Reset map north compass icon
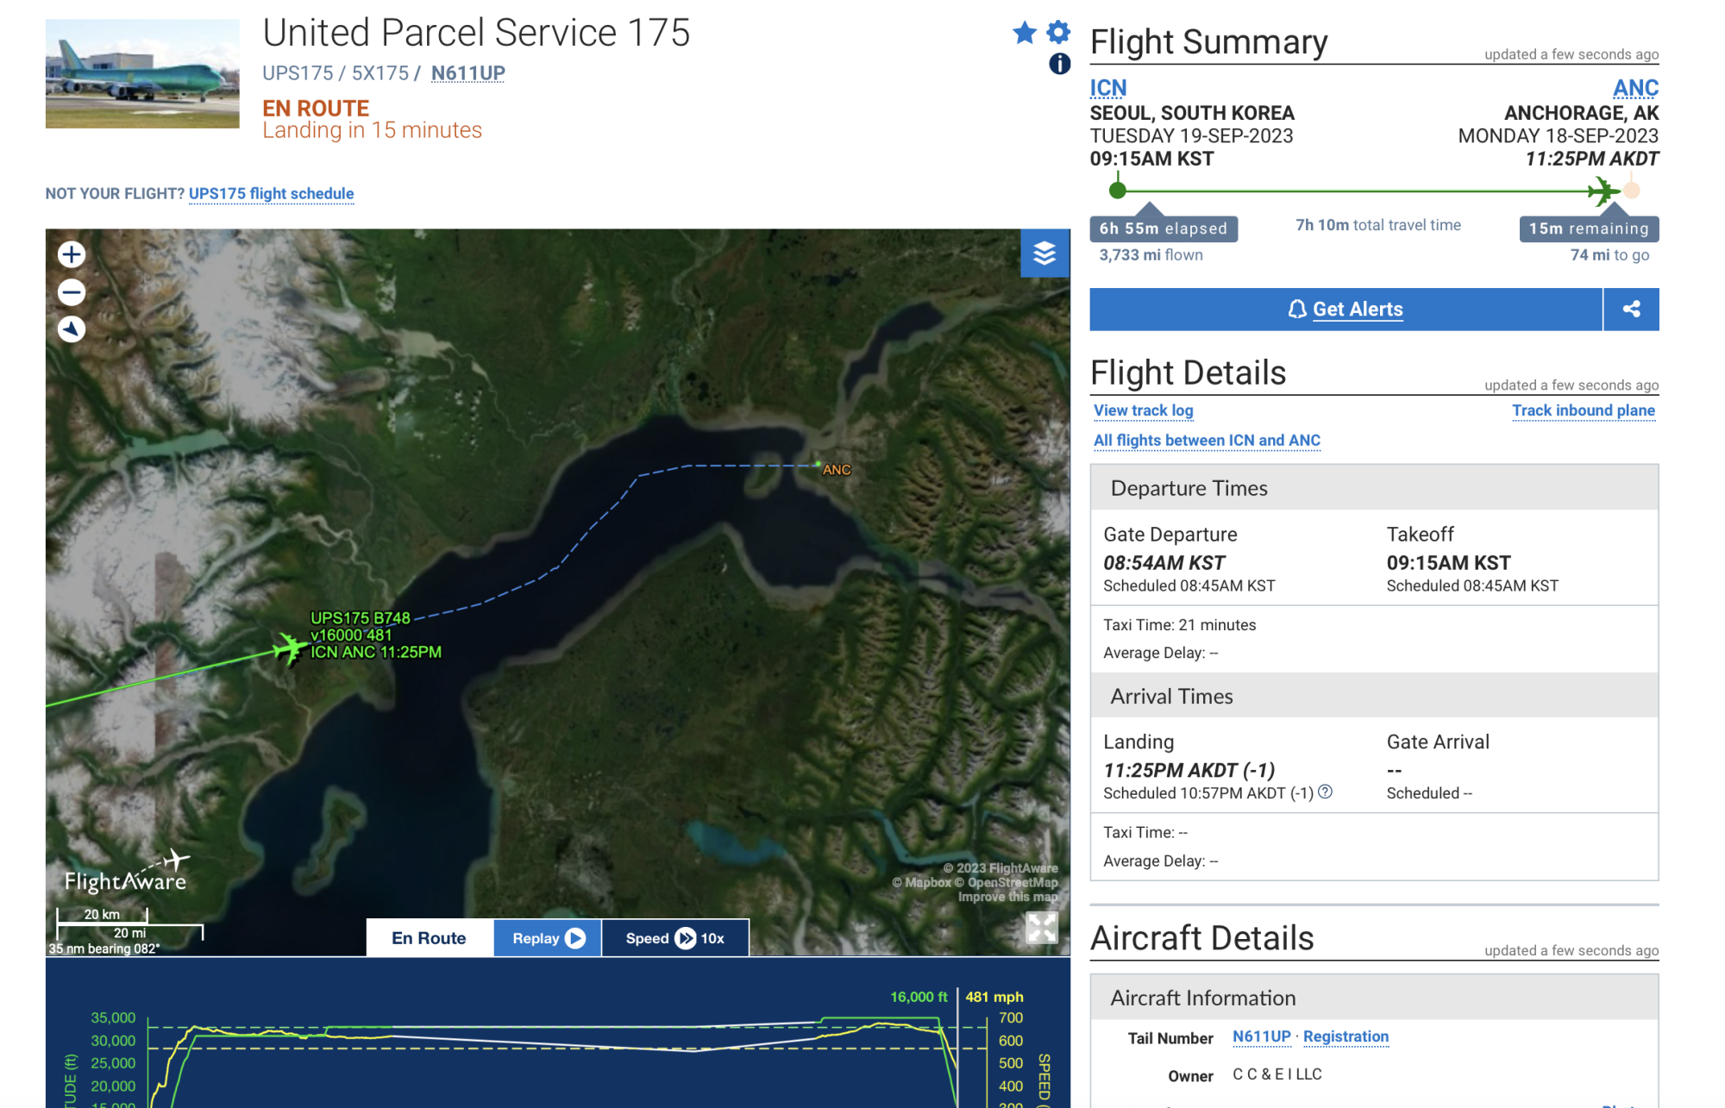 pyautogui.click(x=72, y=329)
